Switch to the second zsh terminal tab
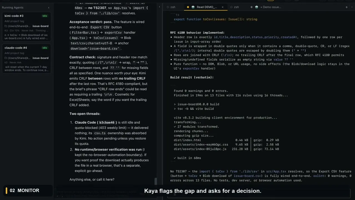355x200 pixels. (237, 7)
